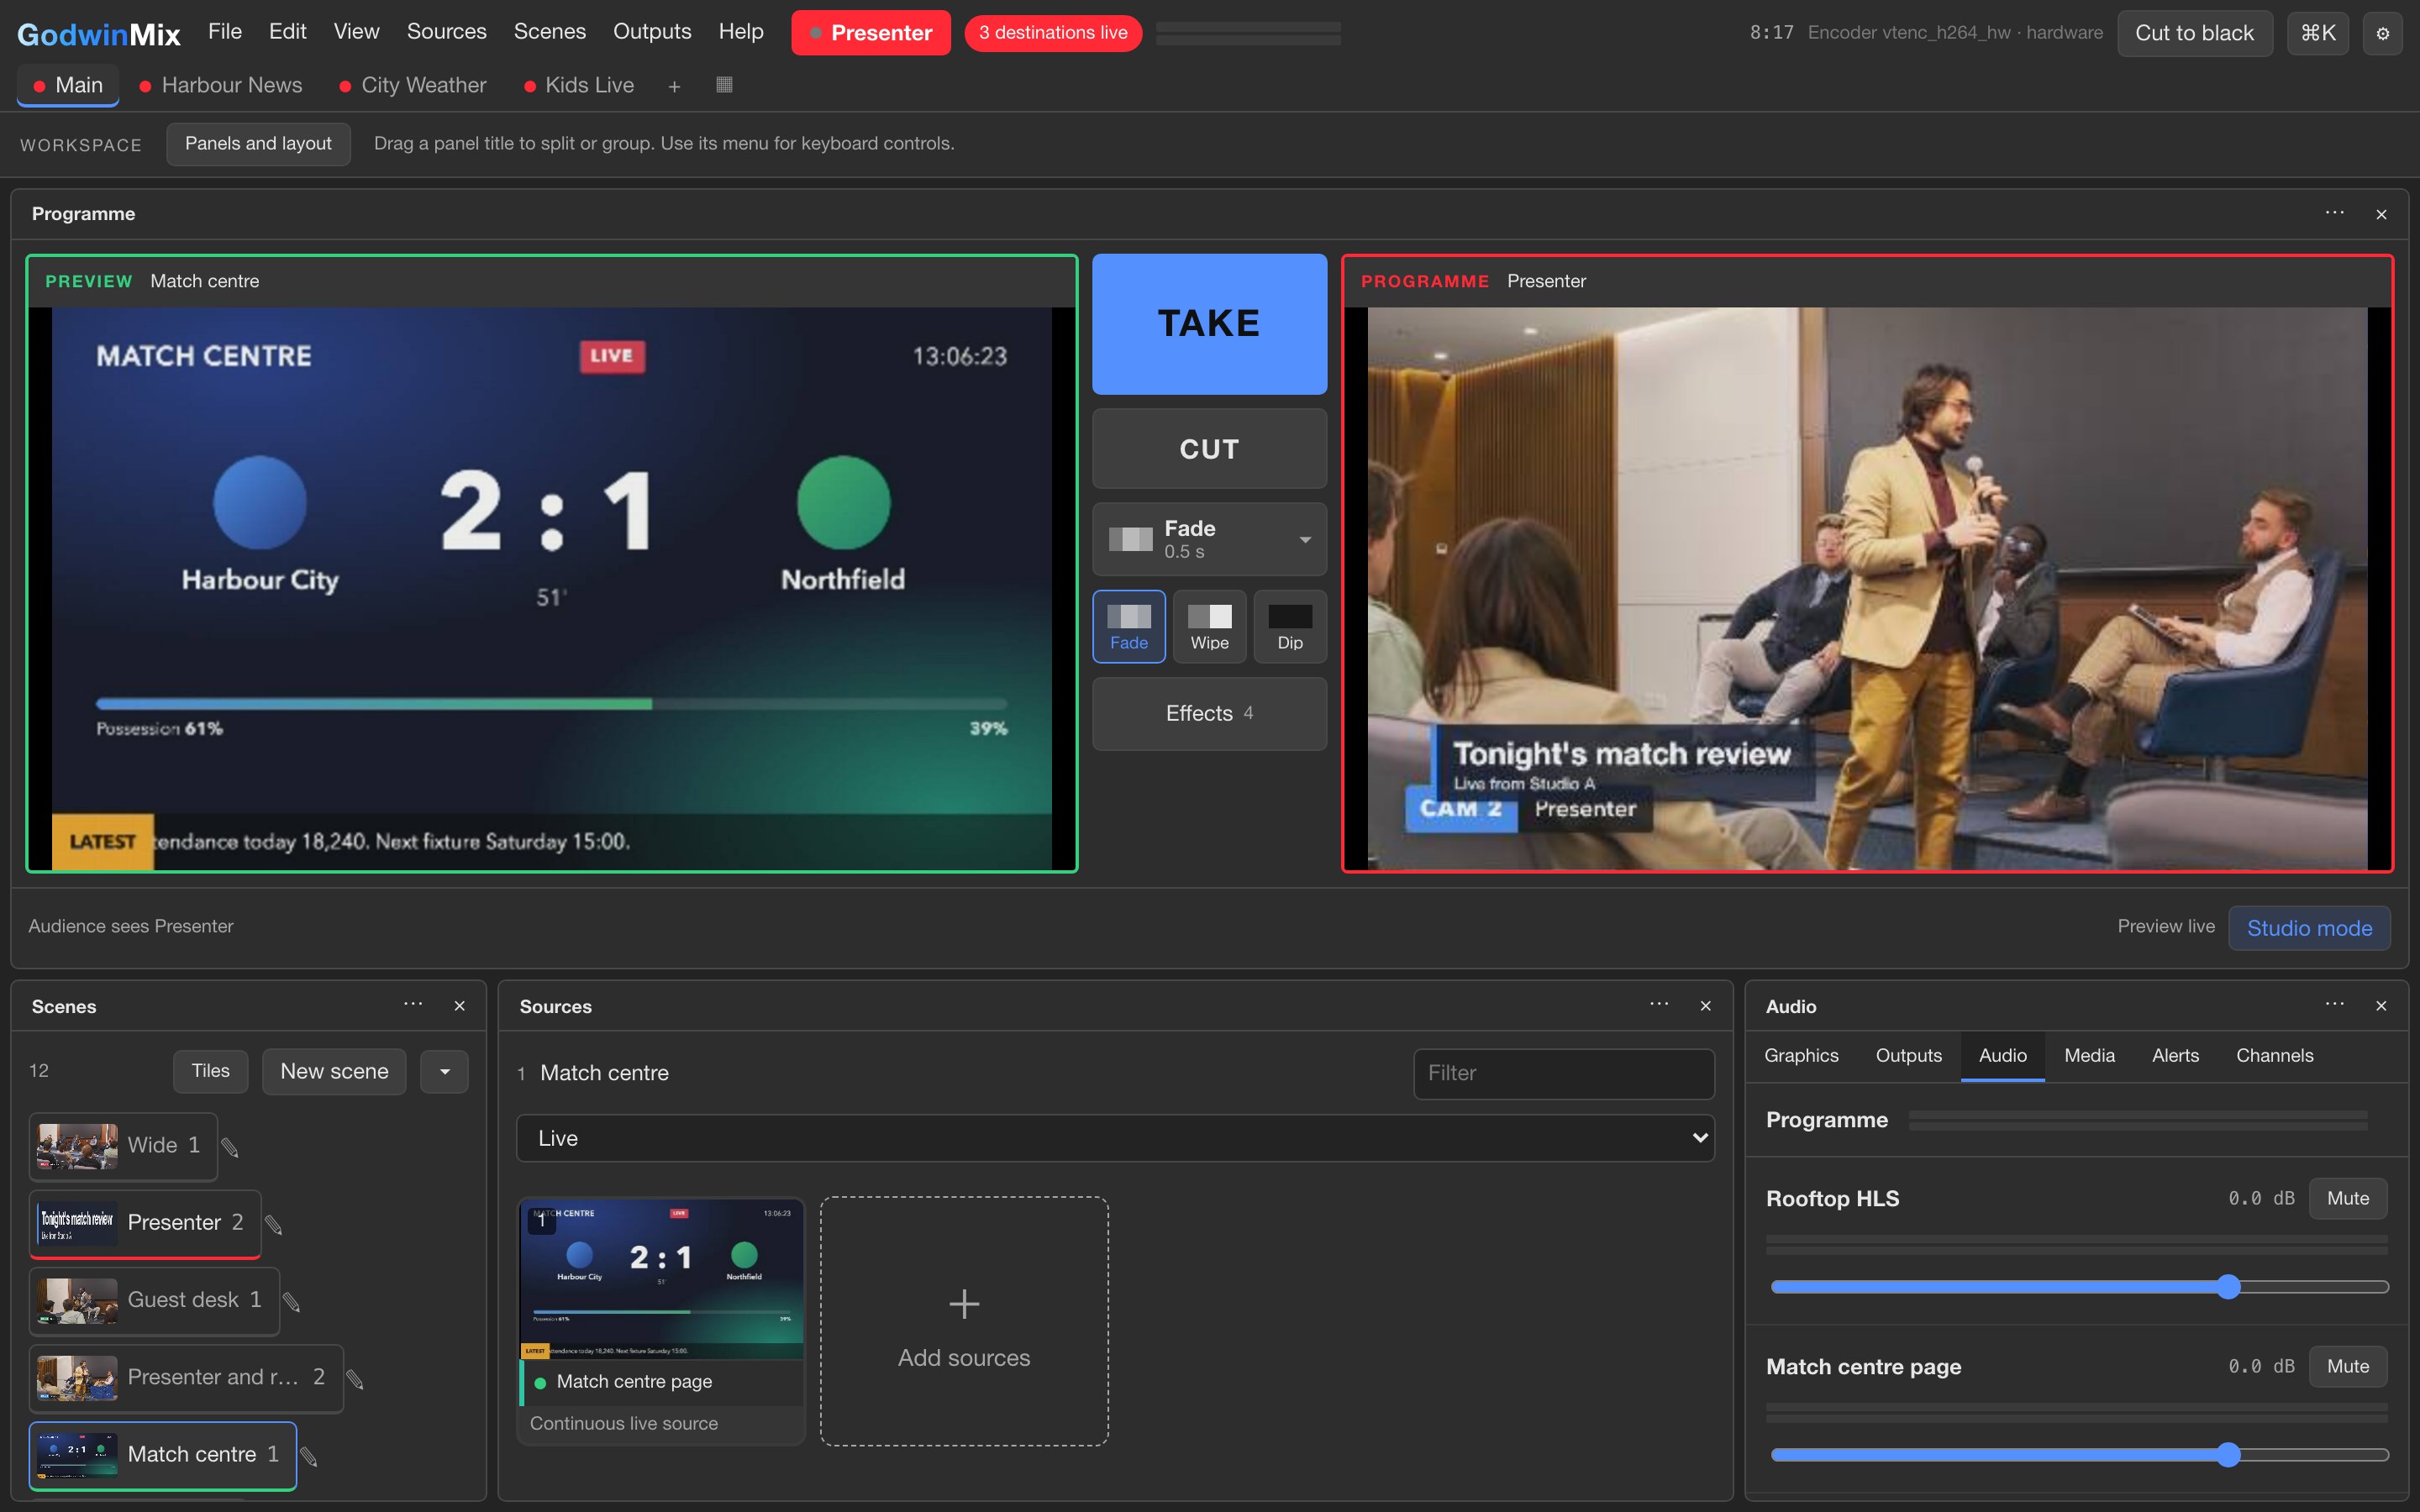Open the Scenes panel more options menu

[x=413, y=1005]
